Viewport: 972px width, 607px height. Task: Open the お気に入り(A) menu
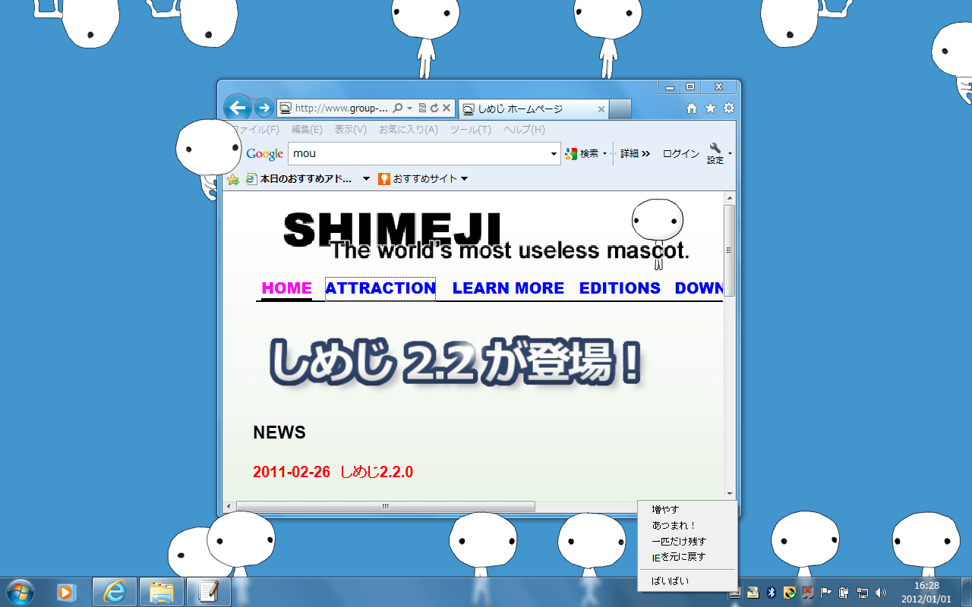coord(409,130)
